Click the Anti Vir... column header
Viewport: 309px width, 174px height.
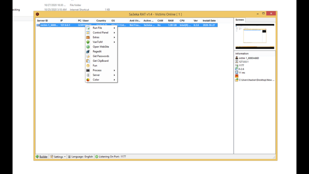[x=135, y=21]
